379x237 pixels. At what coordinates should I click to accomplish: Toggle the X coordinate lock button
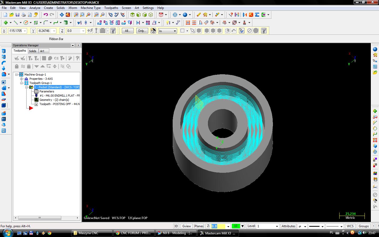click(4, 31)
